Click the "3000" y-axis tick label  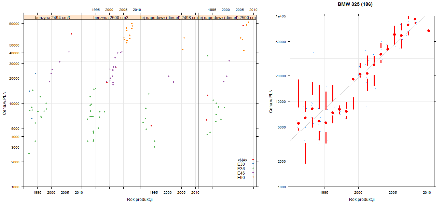tap(15, 147)
